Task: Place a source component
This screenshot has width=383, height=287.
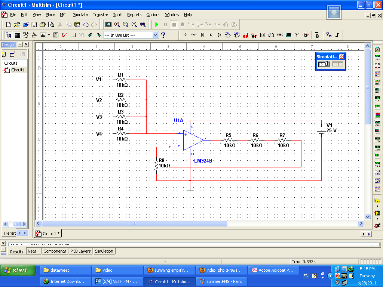Action: 186,35
